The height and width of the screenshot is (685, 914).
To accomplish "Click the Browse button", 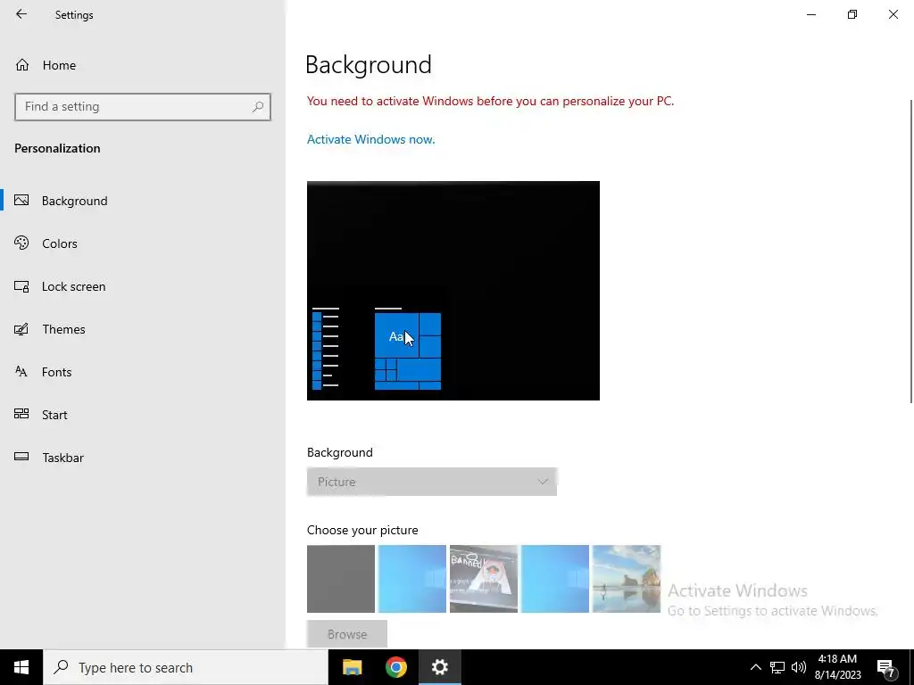I will point(347,634).
